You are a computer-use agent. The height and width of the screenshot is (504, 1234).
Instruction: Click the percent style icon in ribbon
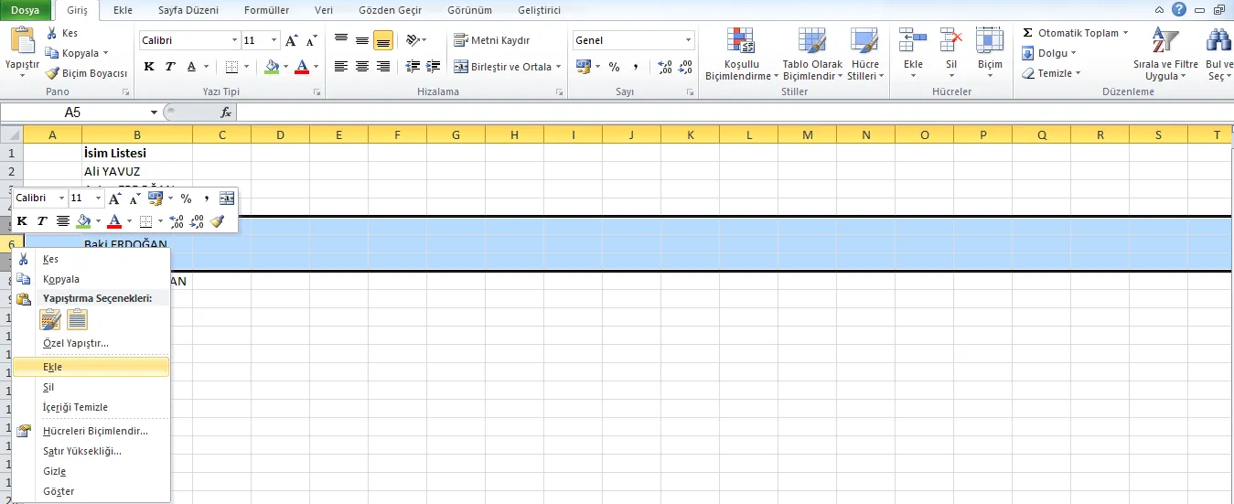614,67
